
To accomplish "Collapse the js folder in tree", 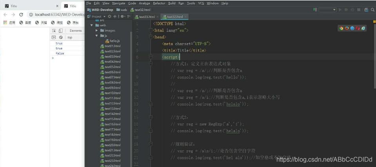I will [x=96, y=36].
